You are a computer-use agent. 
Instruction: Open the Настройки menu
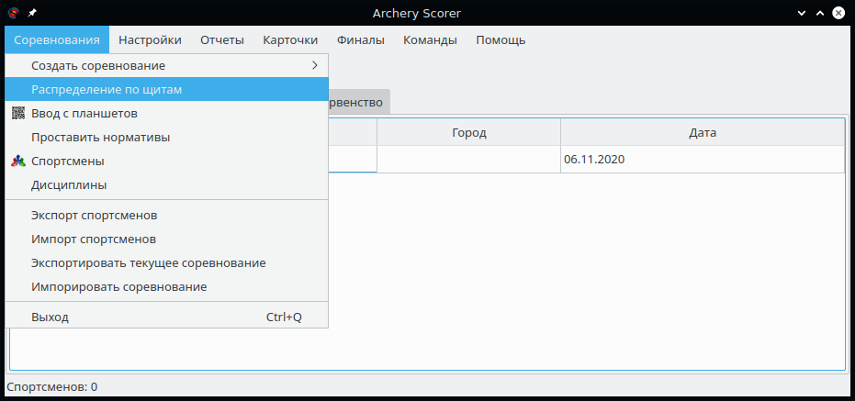tap(150, 39)
